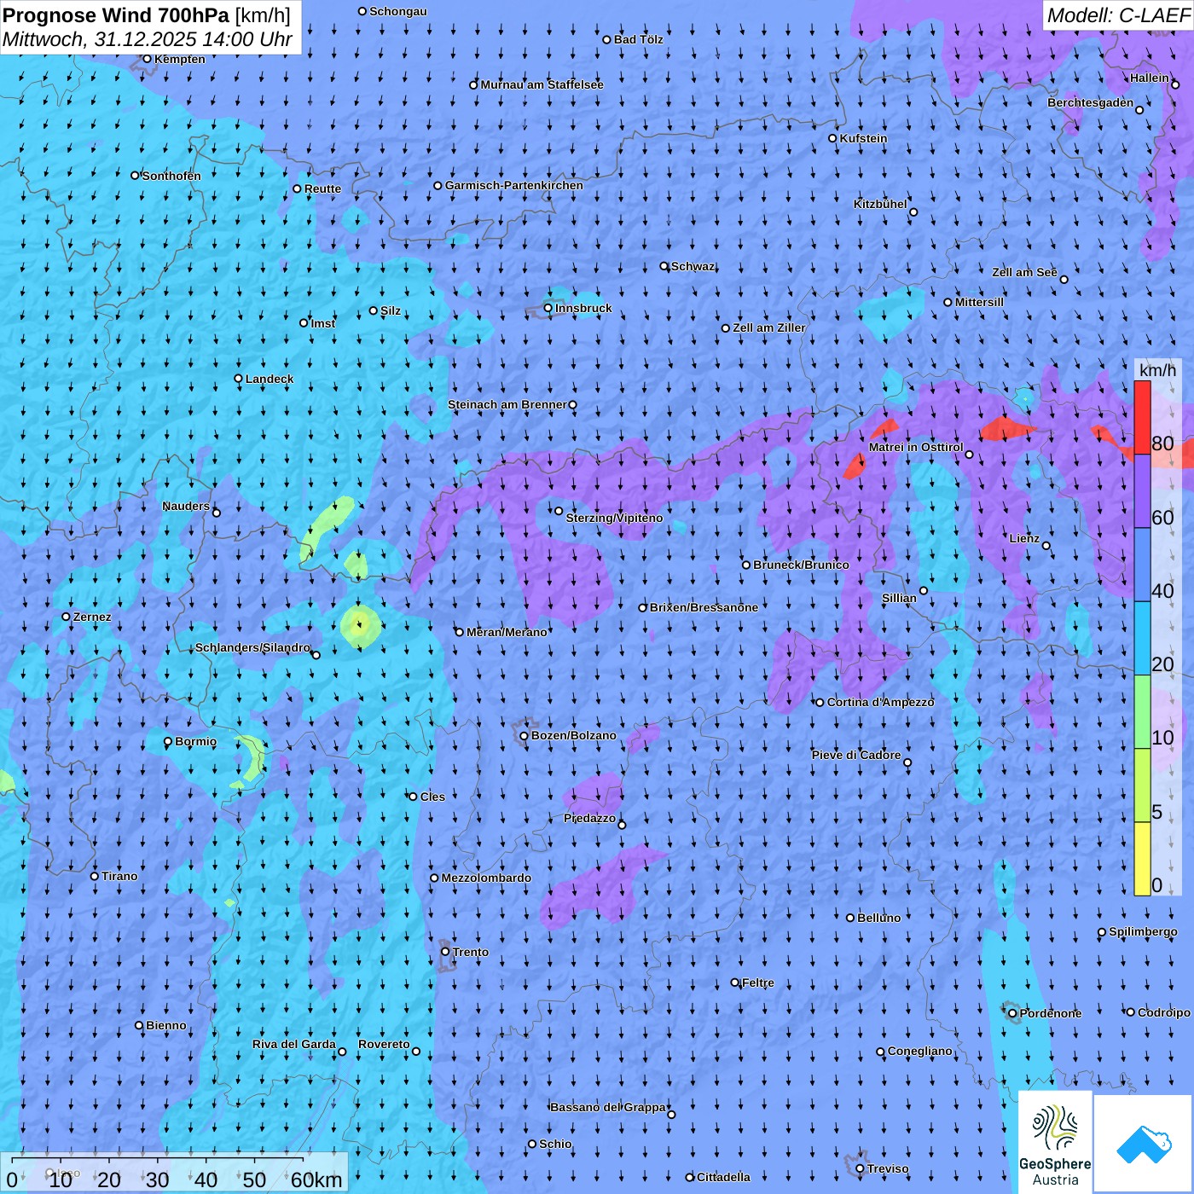The height and width of the screenshot is (1194, 1194).
Task: Click the 'Bruneck/Brunico' label
Action: (x=801, y=565)
